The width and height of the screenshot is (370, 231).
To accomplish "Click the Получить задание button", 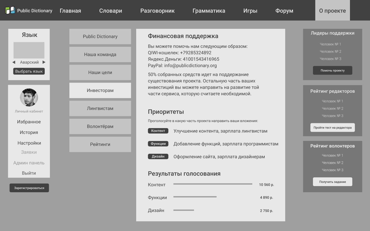I will 332,182.
